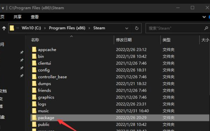Click the friends folder name
The height and width of the screenshot is (131, 210).
pyautogui.click(x=44, y=90)
